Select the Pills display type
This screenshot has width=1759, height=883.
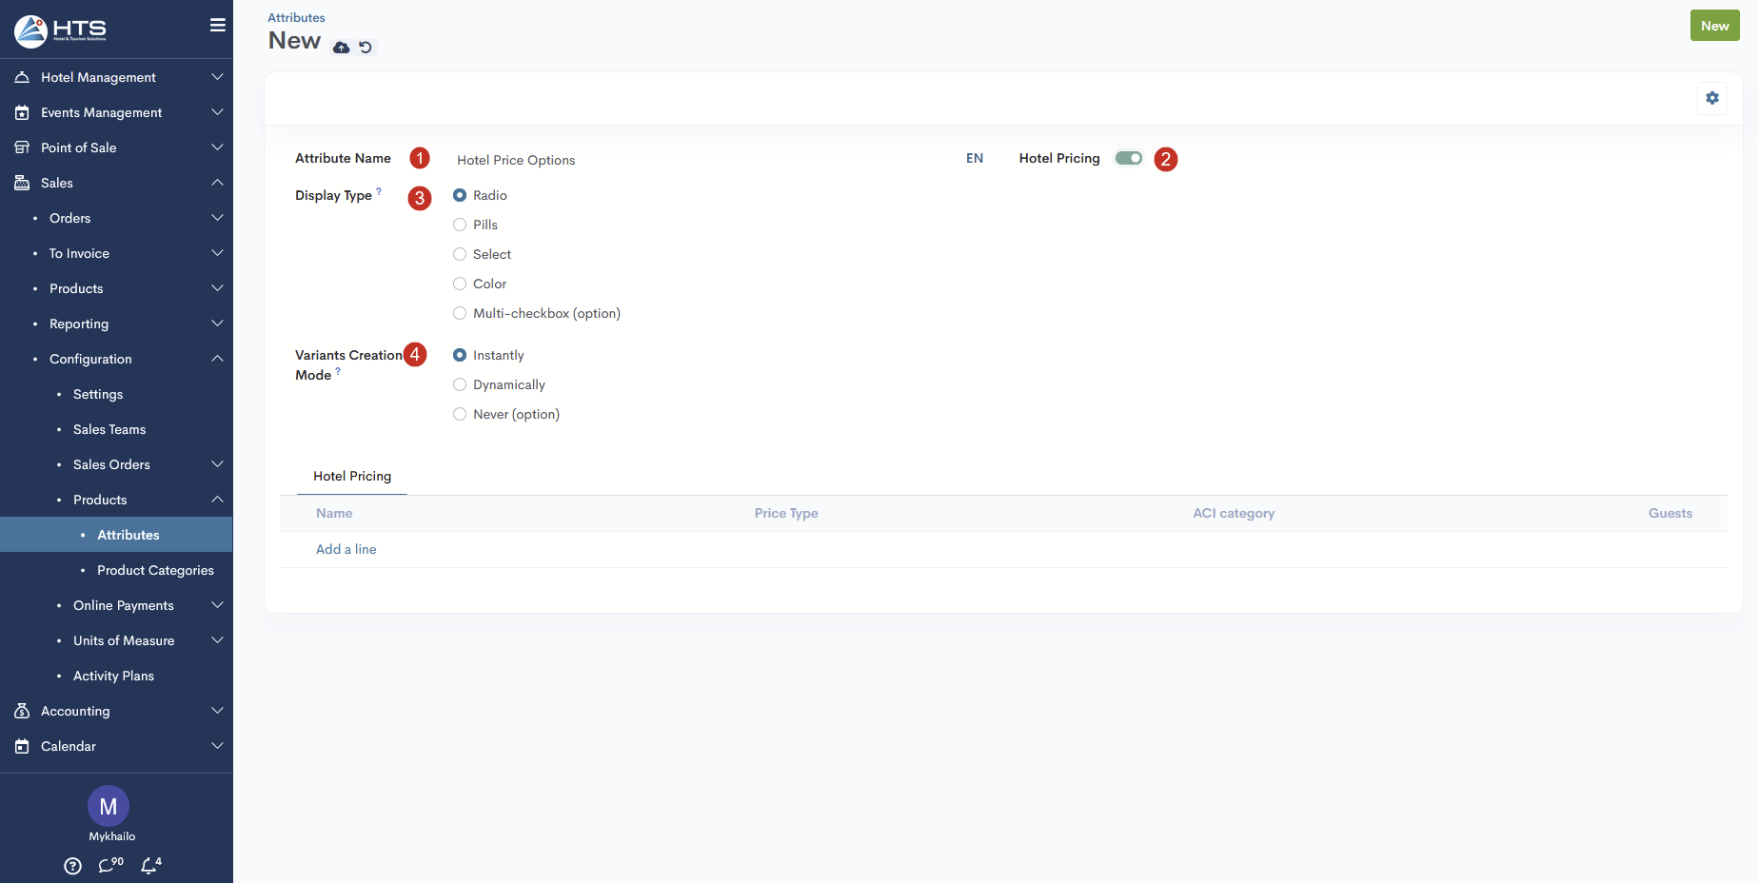[x=460, y=226]
